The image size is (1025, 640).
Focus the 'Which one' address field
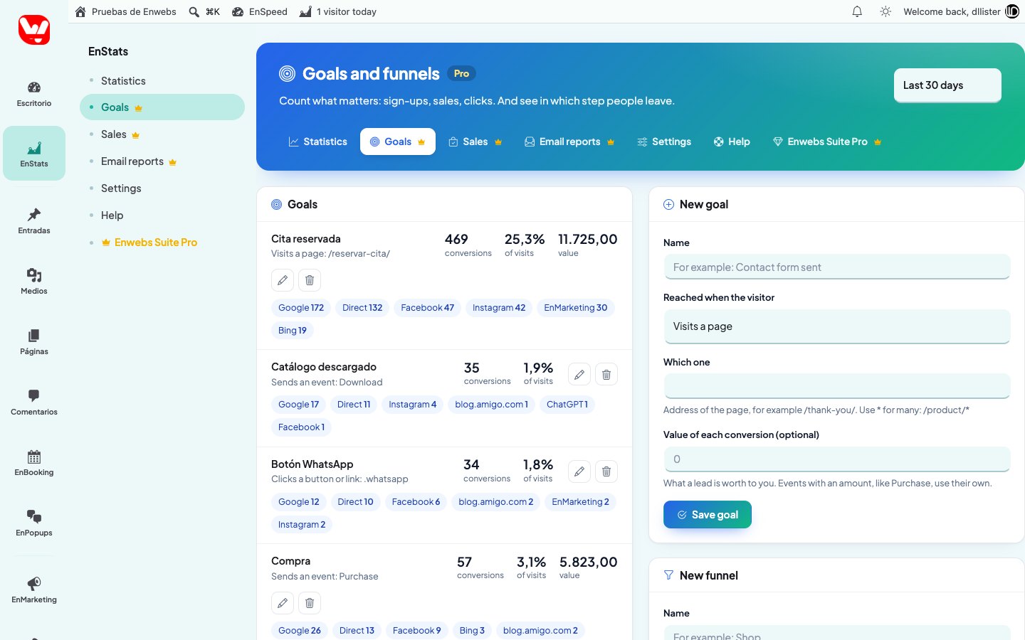click(x=836, y=386)
